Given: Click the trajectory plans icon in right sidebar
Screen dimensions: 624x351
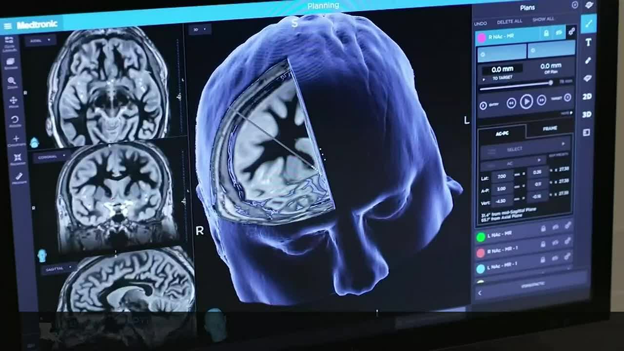Looking at the screenshot, I should [x=589, y=23].
